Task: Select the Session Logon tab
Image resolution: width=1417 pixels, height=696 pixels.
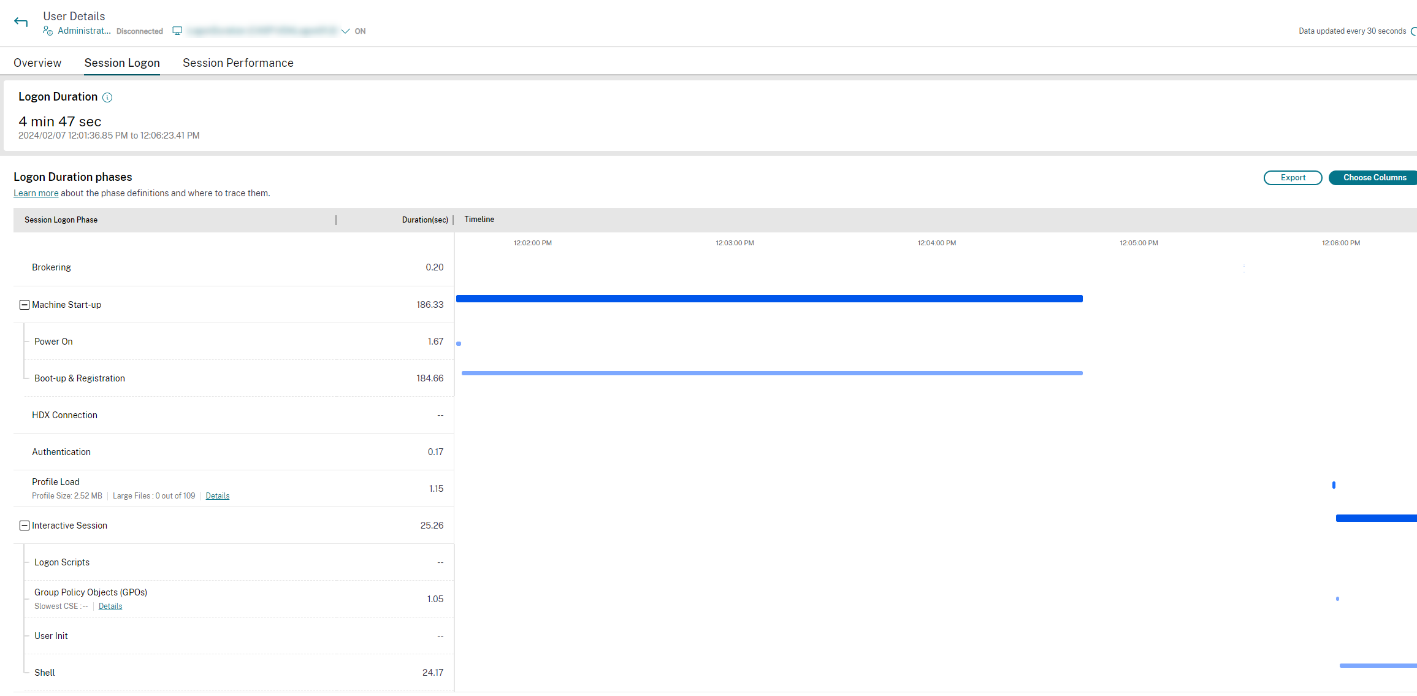Action: point(122,63)
